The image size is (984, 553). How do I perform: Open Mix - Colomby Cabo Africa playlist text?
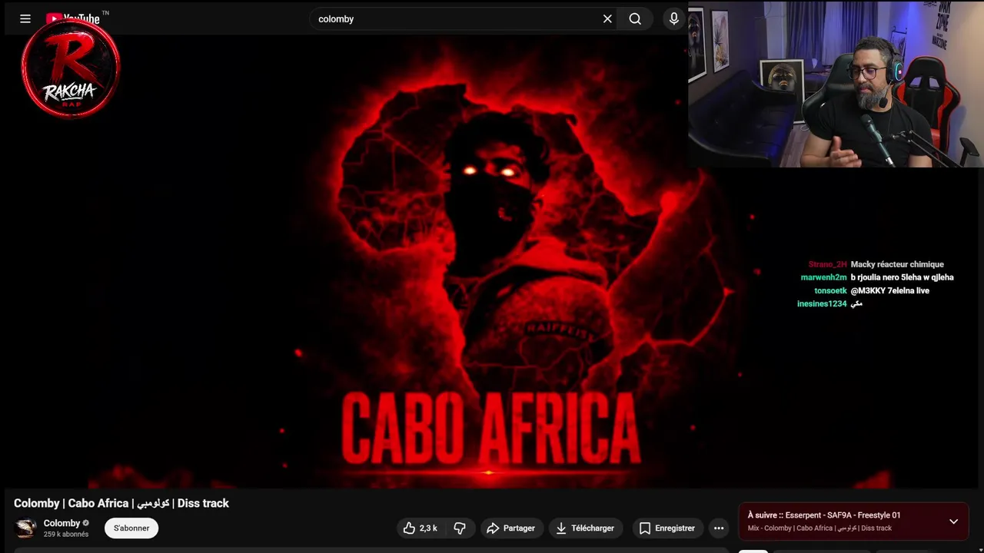819,528
